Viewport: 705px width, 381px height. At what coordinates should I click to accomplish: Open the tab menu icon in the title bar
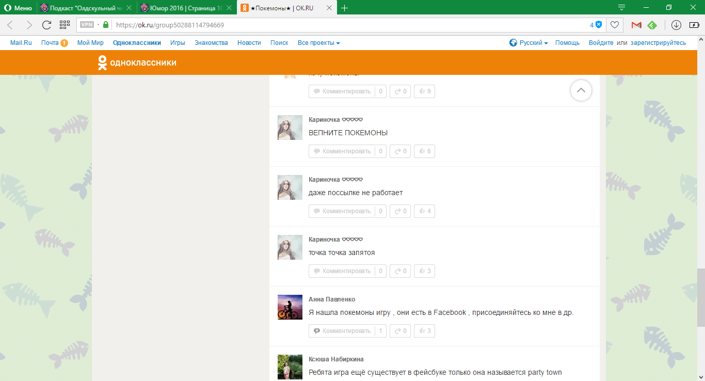(622, 8)
